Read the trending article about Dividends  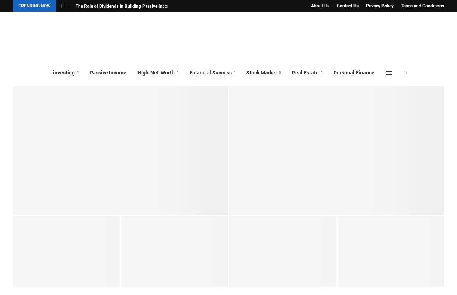coord(122,6)
